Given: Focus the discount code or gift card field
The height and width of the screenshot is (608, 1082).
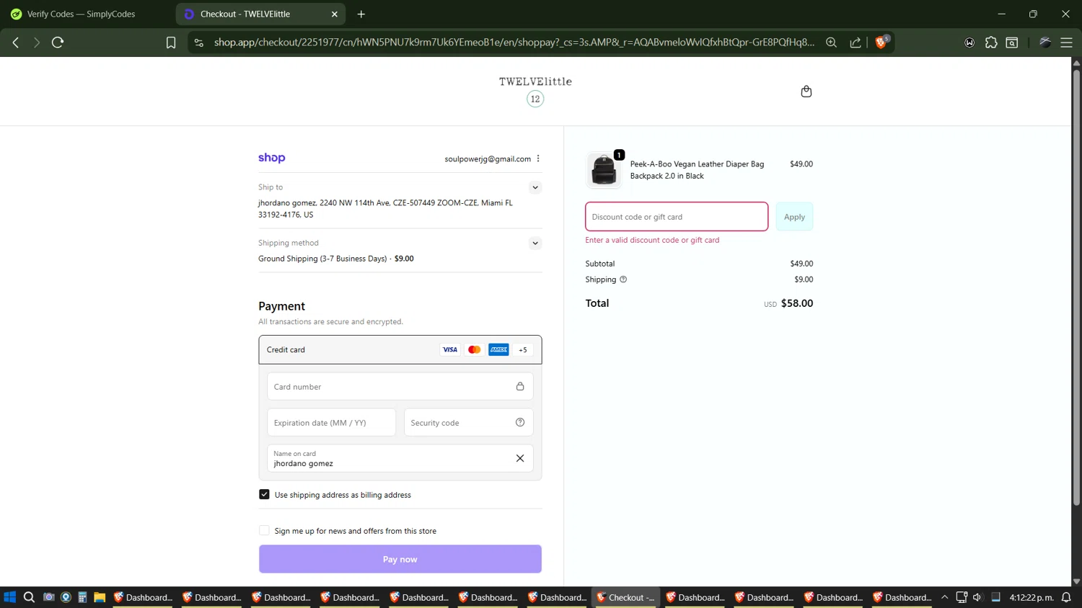Looking at the screenshot, I should point(677,217).
